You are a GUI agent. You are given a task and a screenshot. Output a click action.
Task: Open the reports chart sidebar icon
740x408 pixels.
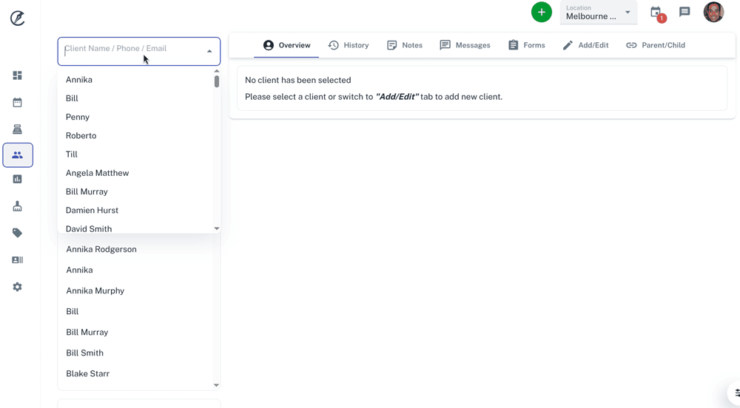[x=17, y=179]
